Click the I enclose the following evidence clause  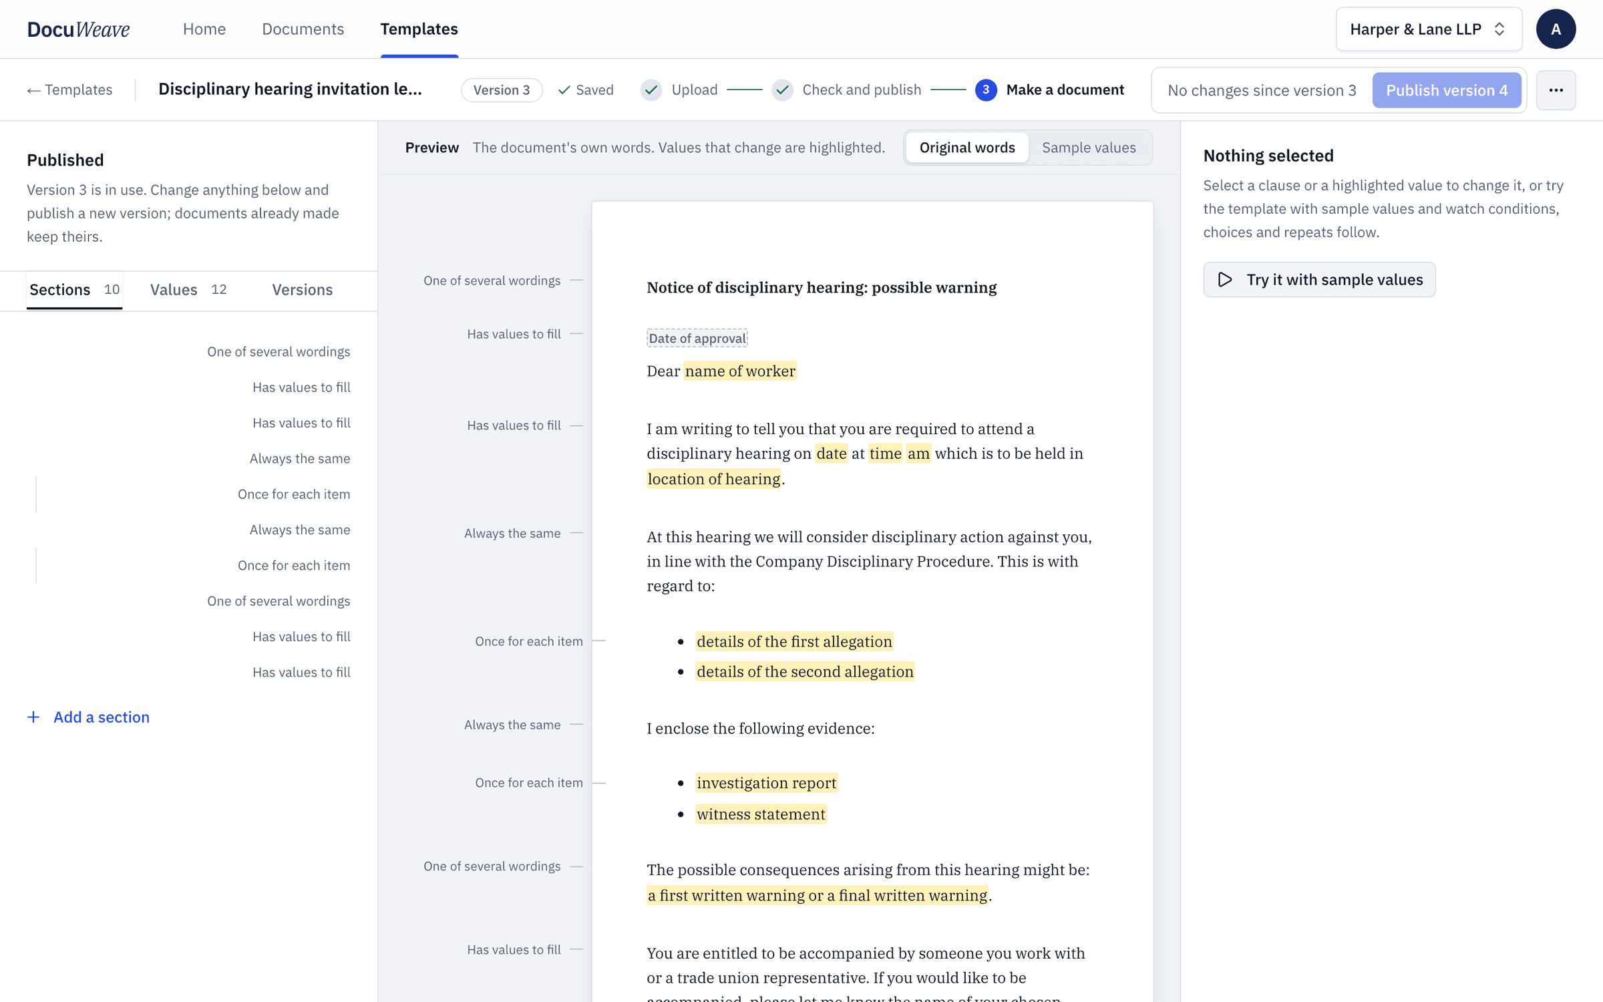coord(760,728)
